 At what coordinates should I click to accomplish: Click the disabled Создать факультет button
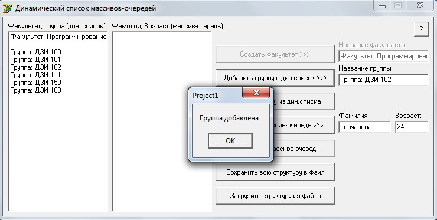pos(275,54)
